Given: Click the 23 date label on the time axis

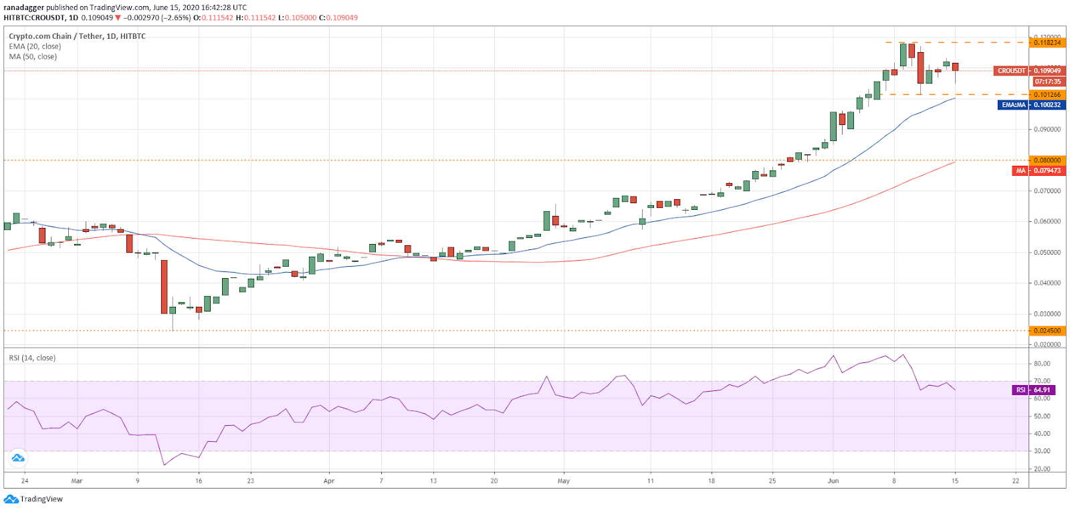Looking at the screenshot, I should [251, 481].
